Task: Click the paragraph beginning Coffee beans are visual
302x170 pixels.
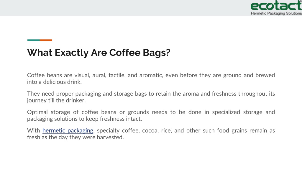Action: 151,79
